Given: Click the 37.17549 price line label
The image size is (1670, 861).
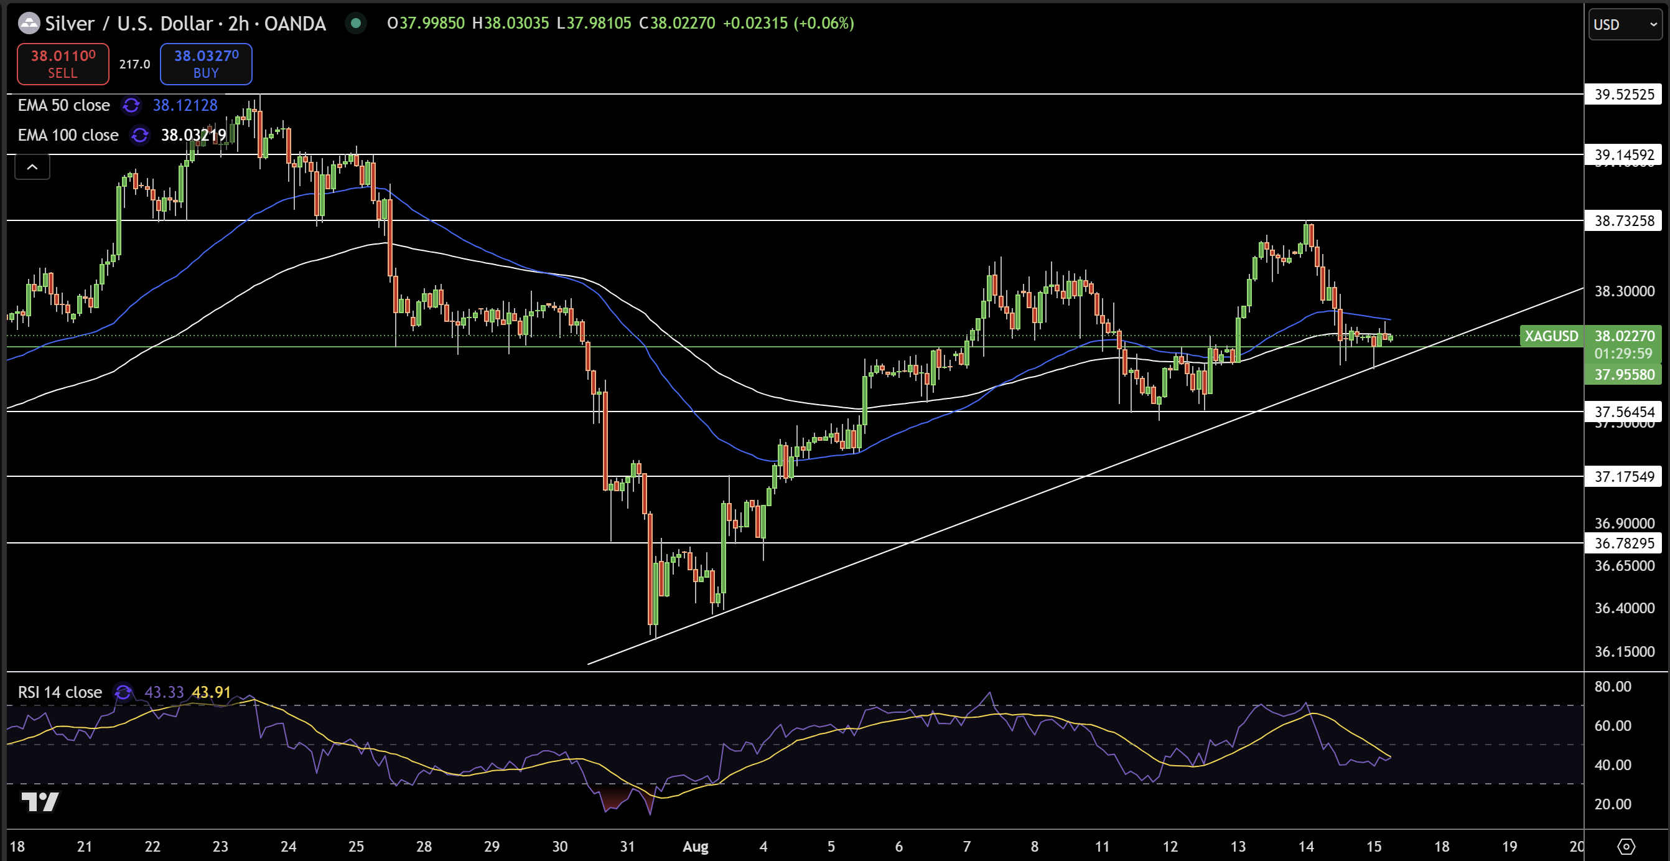Looking at the screenshot, I should click(x=1624, y=476).
